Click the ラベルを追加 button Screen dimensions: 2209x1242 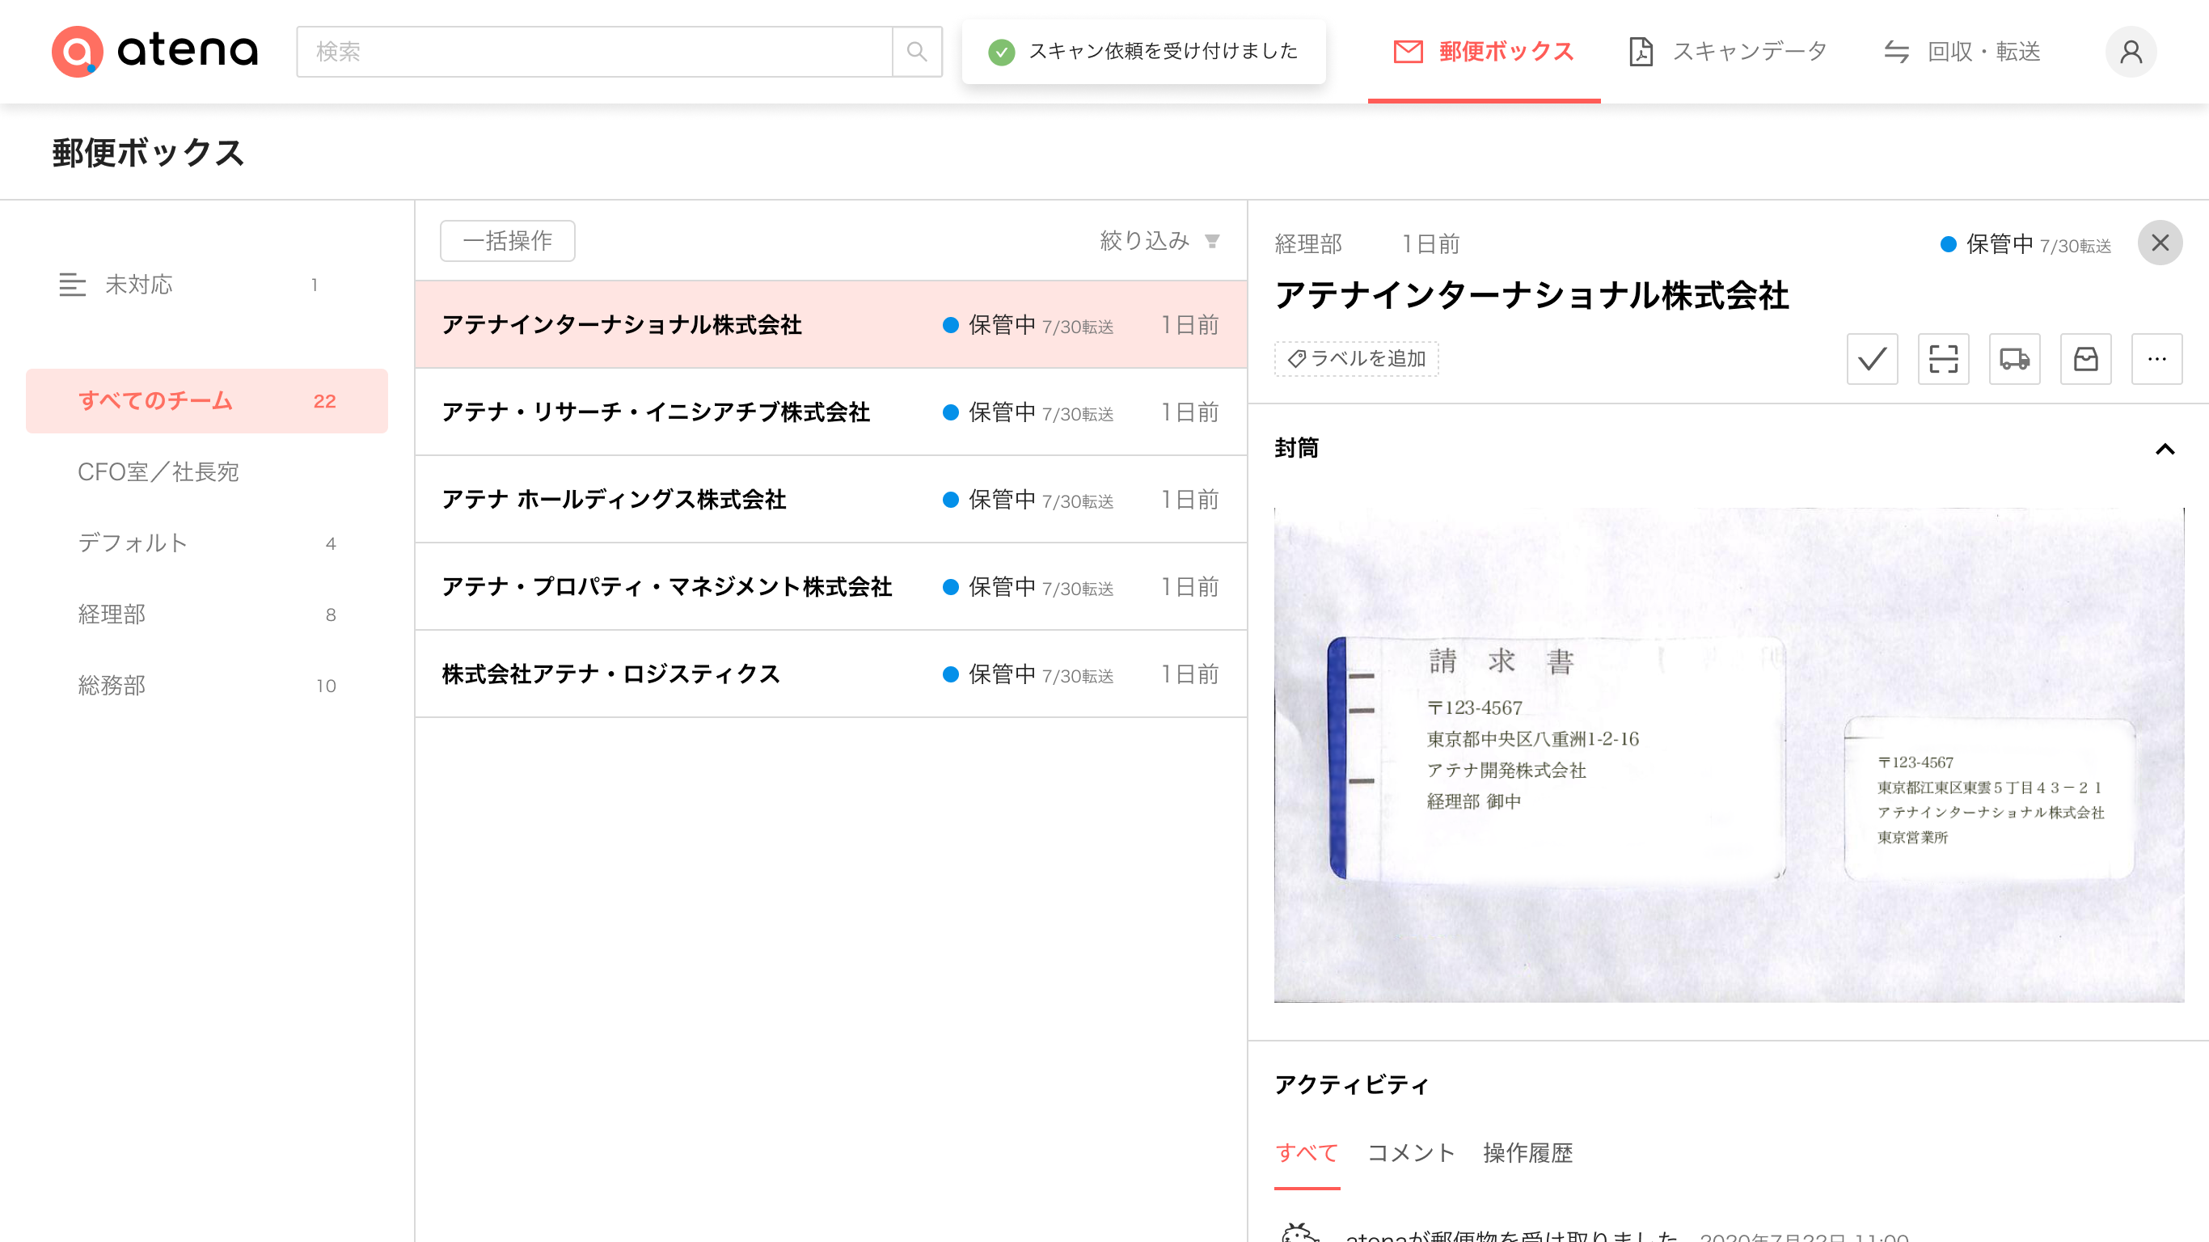(1356, 359)
